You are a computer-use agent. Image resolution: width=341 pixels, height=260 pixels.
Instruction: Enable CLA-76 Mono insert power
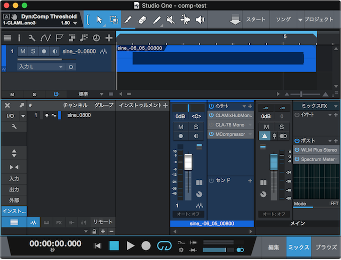(211, 125)
